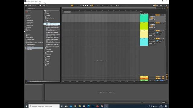Image resolution: width=193 pixels, height=108 pixels.
Task: Select the Instruments category icon
Action: [26, 21]
